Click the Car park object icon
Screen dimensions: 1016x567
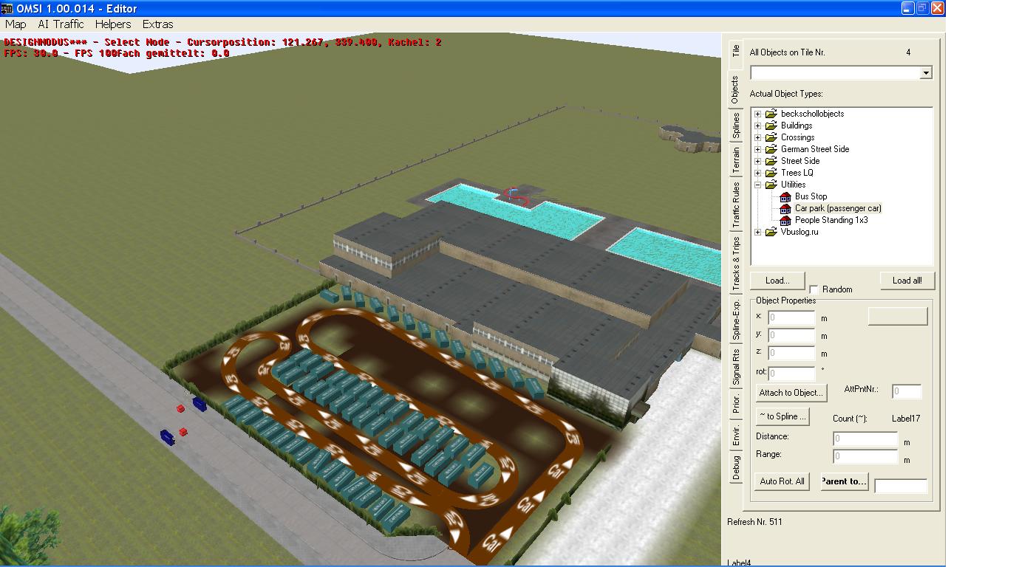pos(785,208)
